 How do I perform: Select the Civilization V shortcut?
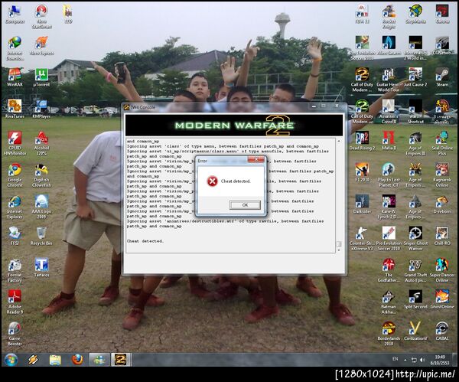[x=415, y=331]
